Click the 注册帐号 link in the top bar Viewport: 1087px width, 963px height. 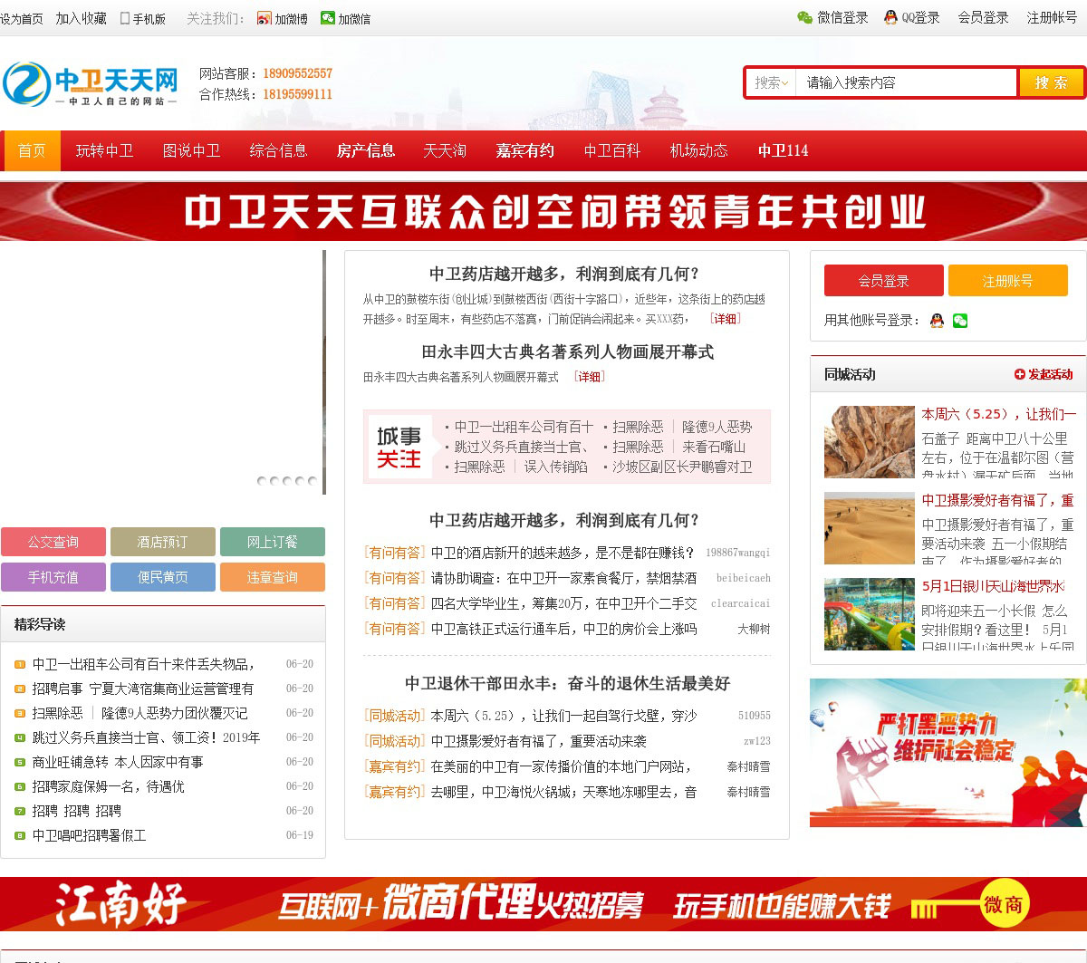pos(1052,17)
